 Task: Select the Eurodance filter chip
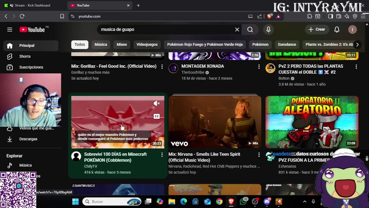pos(287,44)
